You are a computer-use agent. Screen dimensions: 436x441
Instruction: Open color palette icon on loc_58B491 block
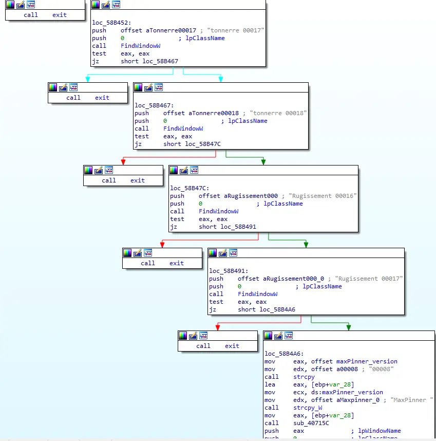(213, 253)
